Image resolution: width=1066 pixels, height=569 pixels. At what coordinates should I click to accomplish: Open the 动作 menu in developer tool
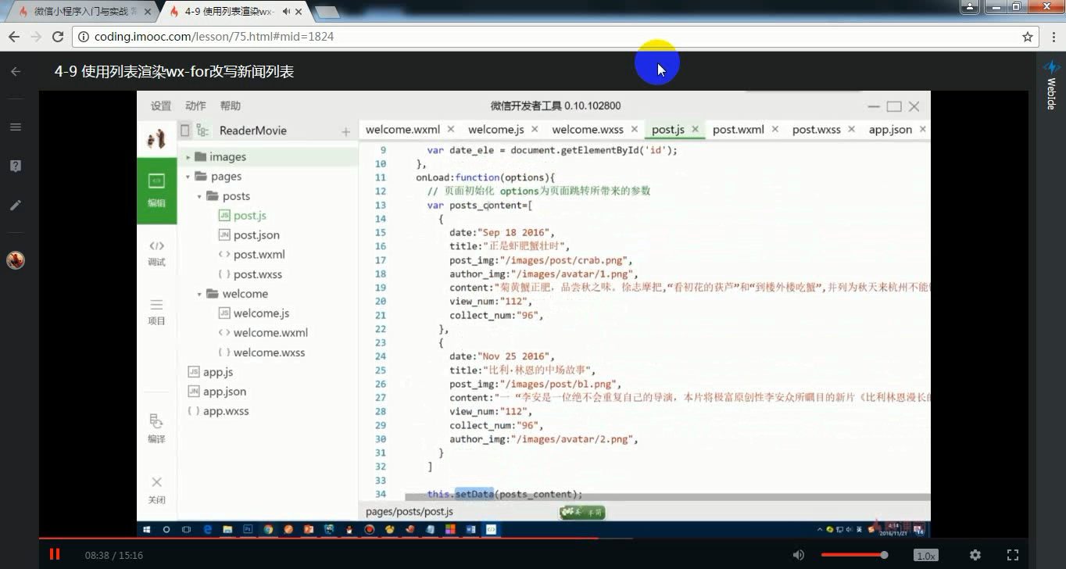click(195, 106)
